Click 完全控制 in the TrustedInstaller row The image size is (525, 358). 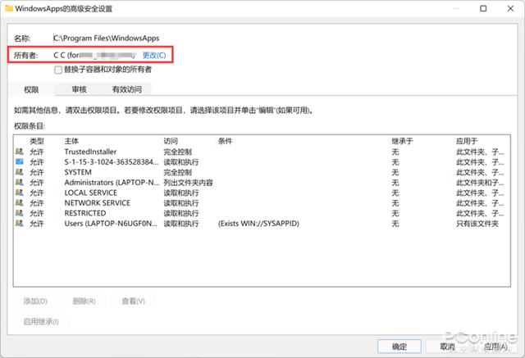(177, 152)
